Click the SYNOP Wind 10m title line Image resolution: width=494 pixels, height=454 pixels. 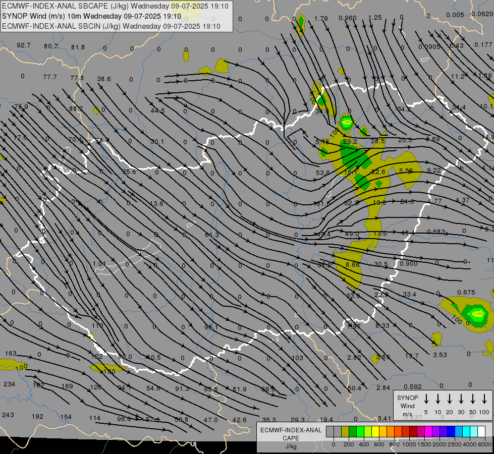(91, 16)
